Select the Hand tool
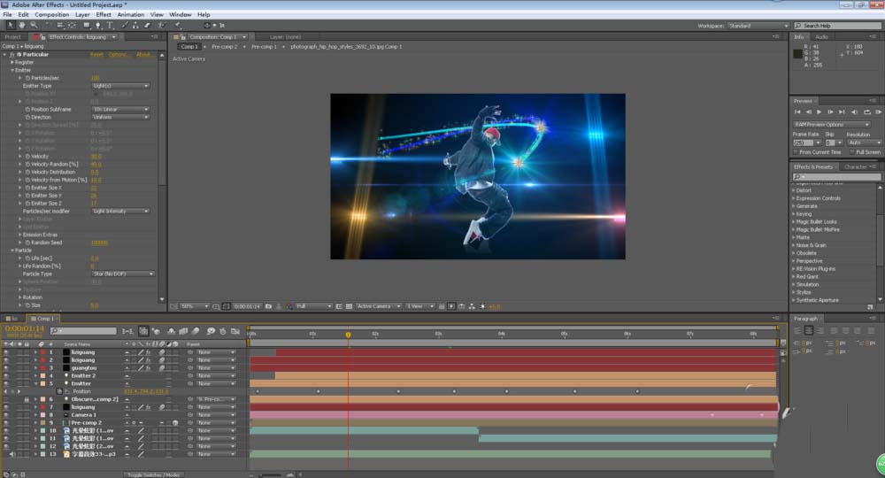This screenshot has width=885, height=478. point(22,26)
